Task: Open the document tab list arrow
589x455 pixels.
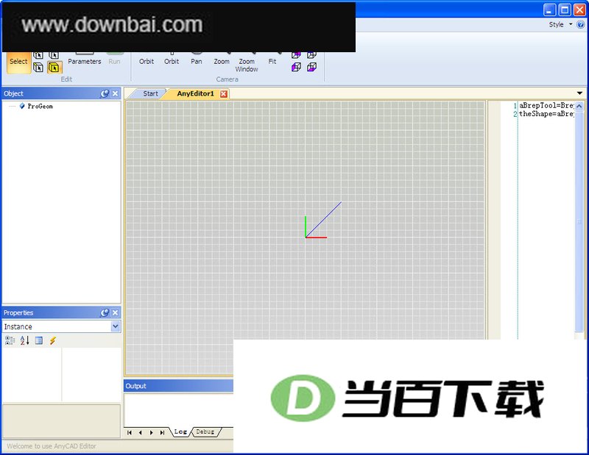Action: pos(579,93)
